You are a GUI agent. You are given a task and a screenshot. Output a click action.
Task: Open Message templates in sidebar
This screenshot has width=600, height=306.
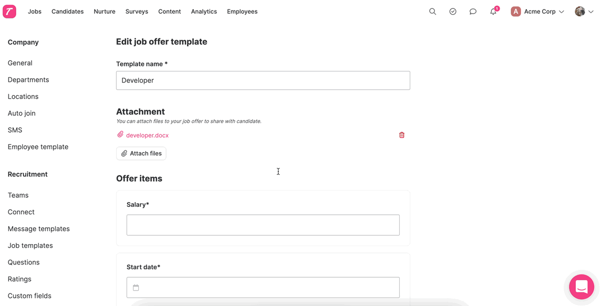pyautogui.click(x=39, y=229)
